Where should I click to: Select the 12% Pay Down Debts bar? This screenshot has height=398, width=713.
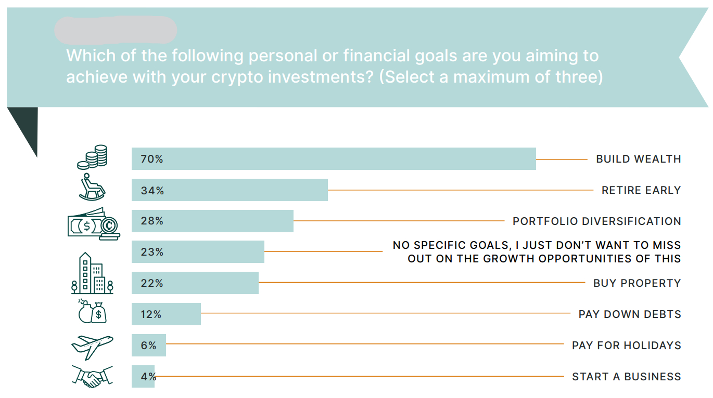coord(166,314)
